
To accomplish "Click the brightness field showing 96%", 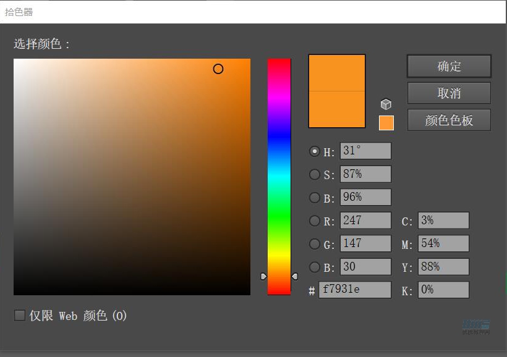I will click(x=365, y=197).
